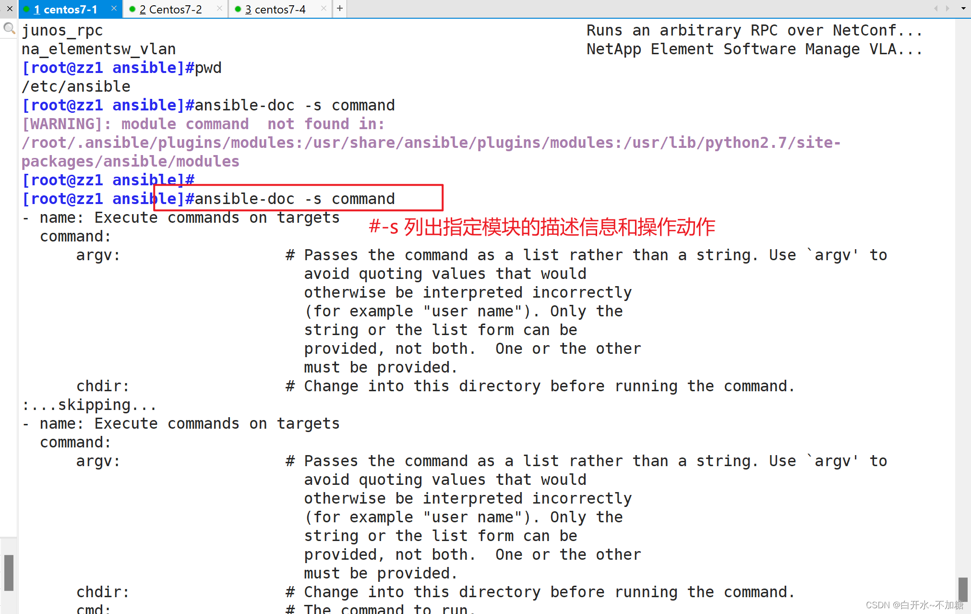Click the terminal vertical scrollbar thumb

click(962, 589)
